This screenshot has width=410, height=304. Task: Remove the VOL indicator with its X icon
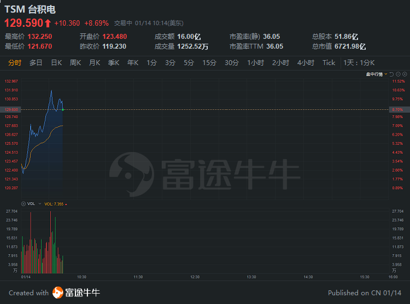click(x=24, y=204)
